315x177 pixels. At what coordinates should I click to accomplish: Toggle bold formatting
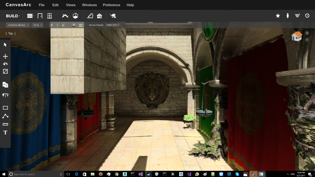(52, 25)
